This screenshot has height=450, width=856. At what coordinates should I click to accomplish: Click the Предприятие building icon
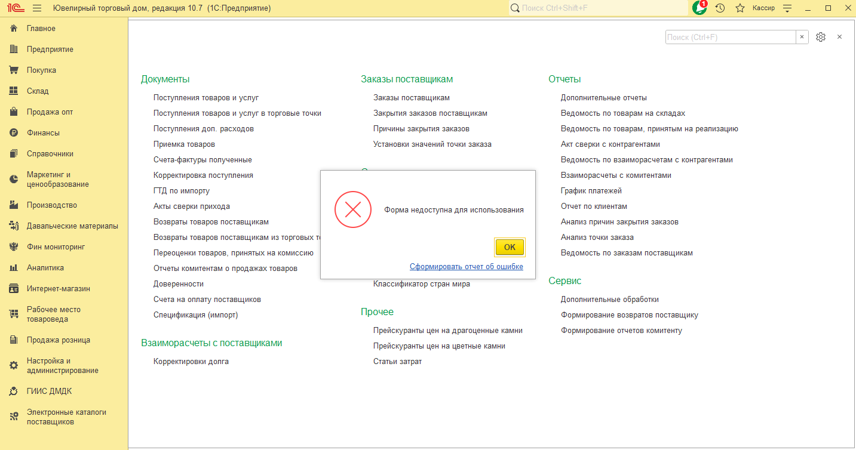click(14, 50)
